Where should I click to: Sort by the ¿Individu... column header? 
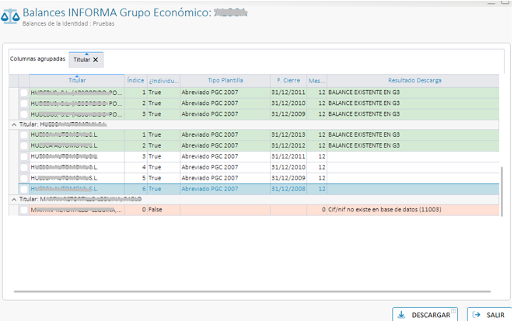[163, 80]
